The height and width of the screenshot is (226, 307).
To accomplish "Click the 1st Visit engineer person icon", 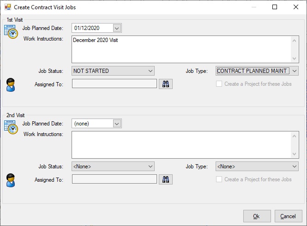I will click(x=11, y=85).
